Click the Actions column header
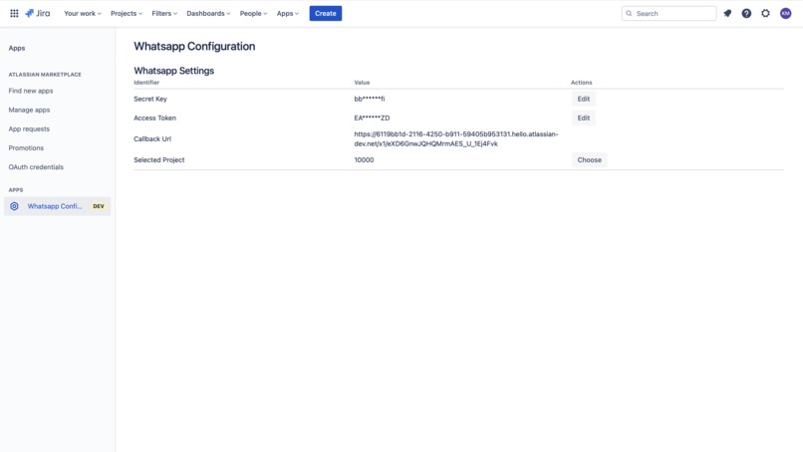 click(x=582, y=83)
